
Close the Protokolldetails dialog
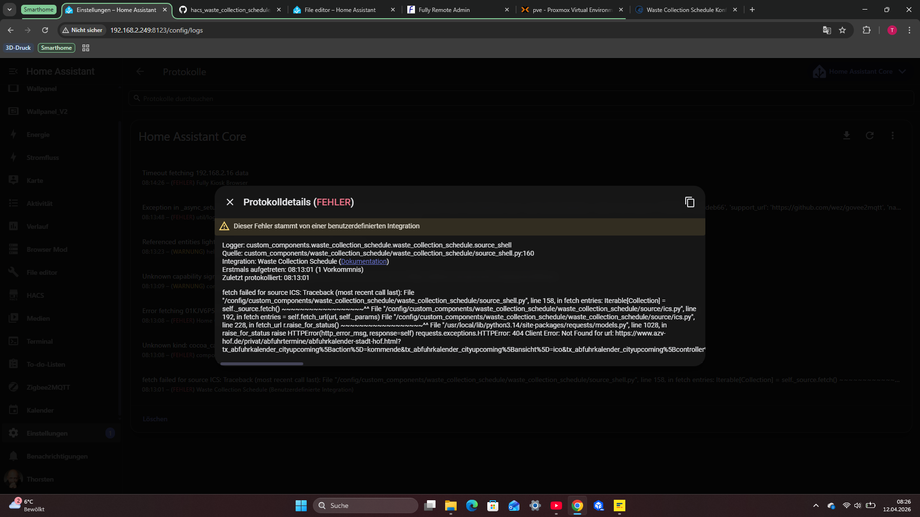230,202
